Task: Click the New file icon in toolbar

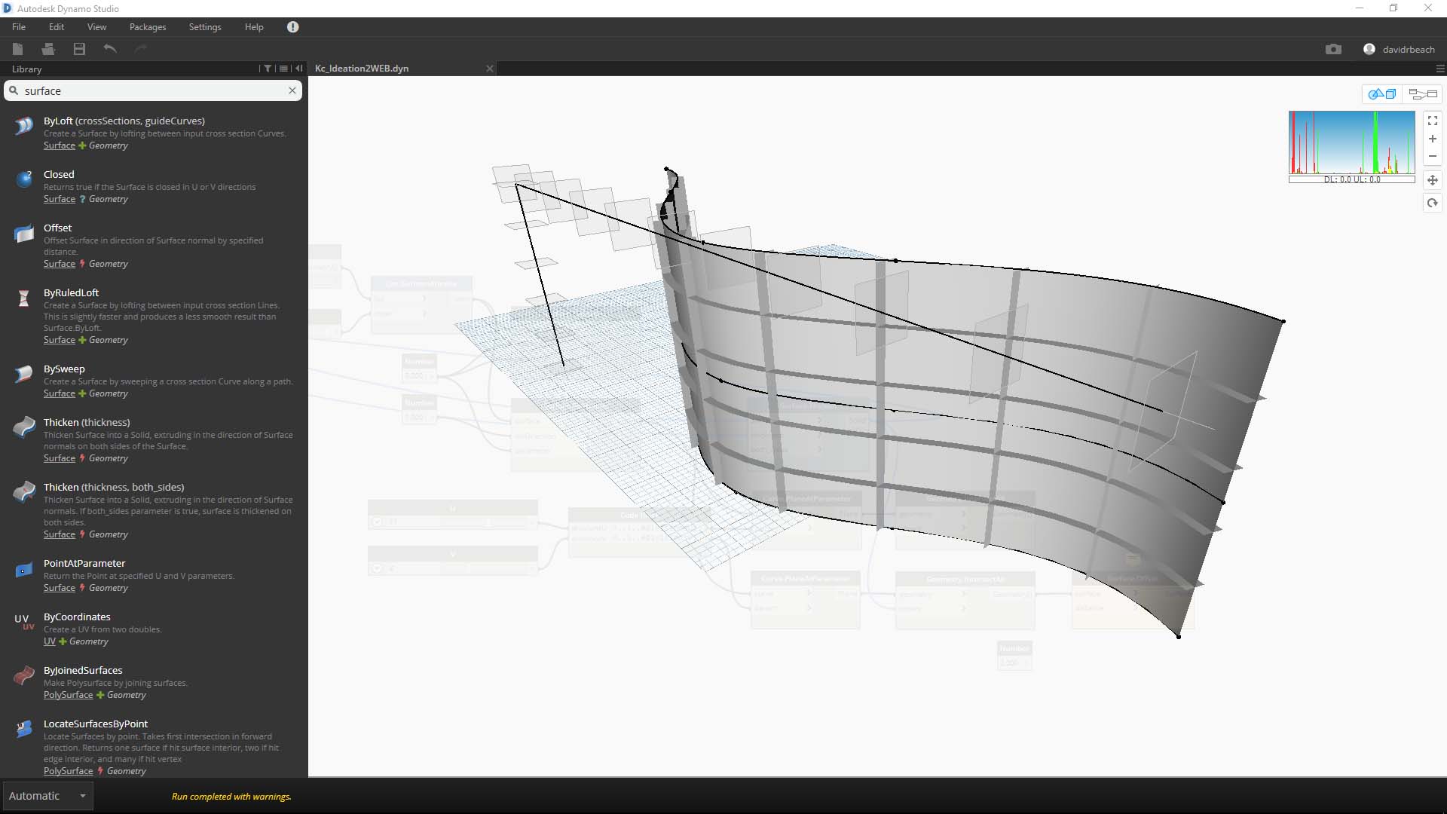Action: [18, 49]
